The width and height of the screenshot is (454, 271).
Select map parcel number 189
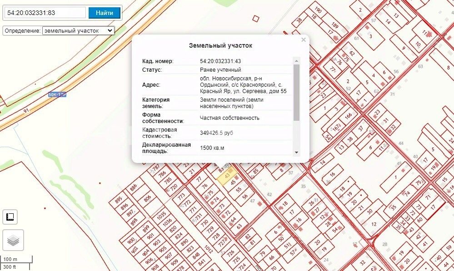335,25
